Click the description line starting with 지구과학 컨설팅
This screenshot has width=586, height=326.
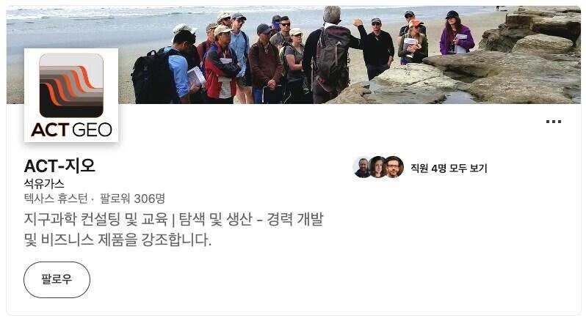(x=173, y=219)
